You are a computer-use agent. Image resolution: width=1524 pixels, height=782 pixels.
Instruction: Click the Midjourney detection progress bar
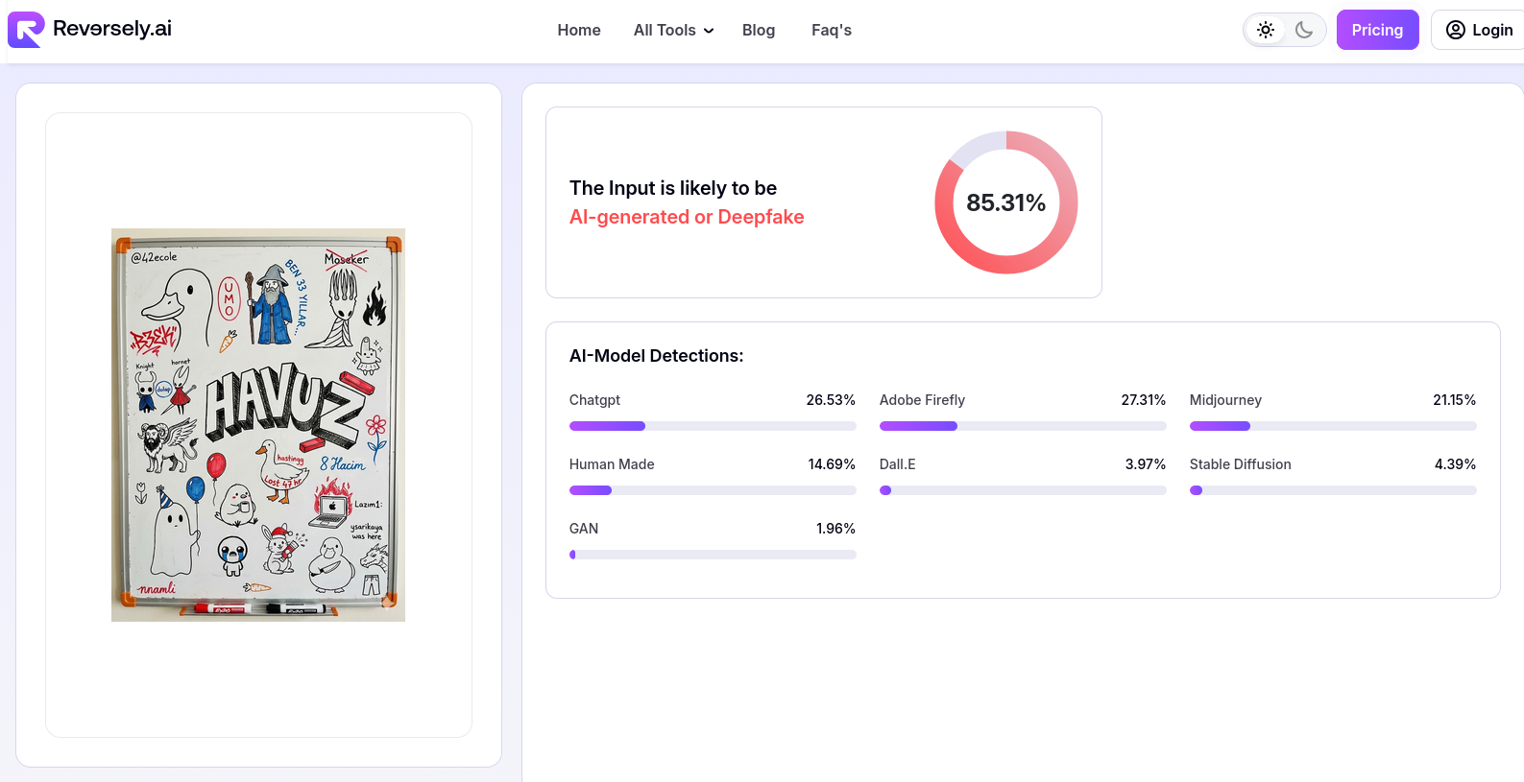(x=1332, y=426)
